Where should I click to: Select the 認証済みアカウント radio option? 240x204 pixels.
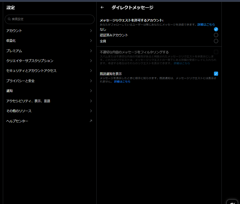pyautogui.click(x=216, y=35)
